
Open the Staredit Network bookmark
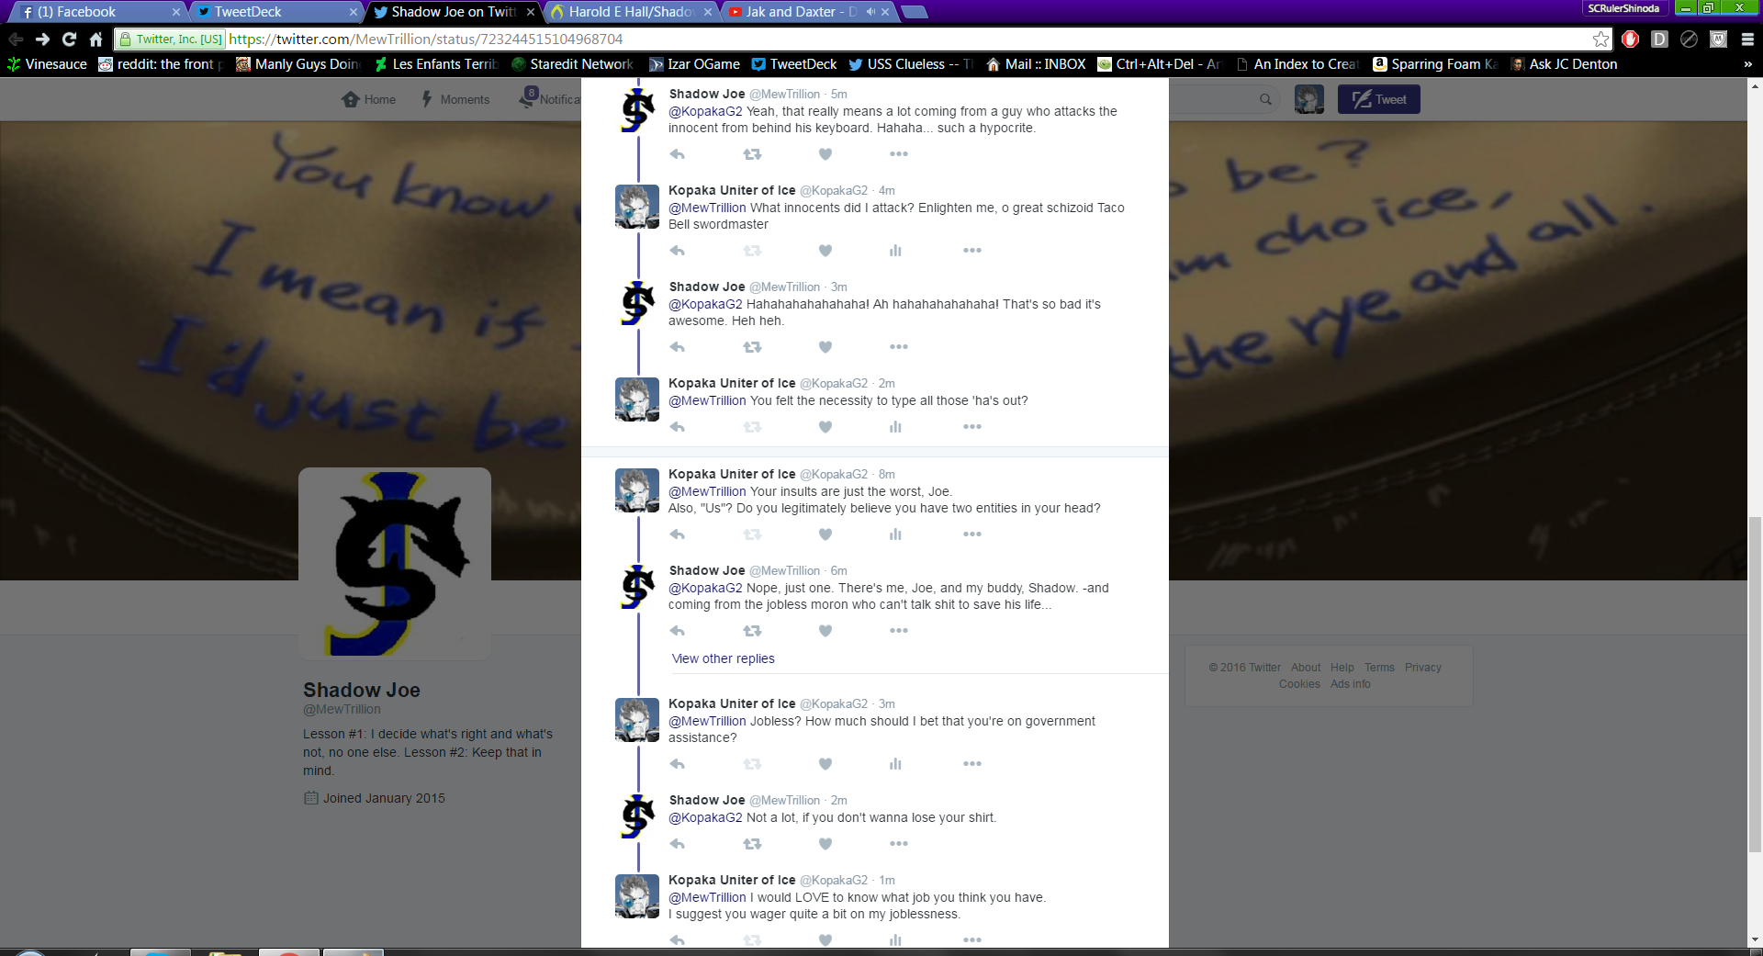point(572,64)
